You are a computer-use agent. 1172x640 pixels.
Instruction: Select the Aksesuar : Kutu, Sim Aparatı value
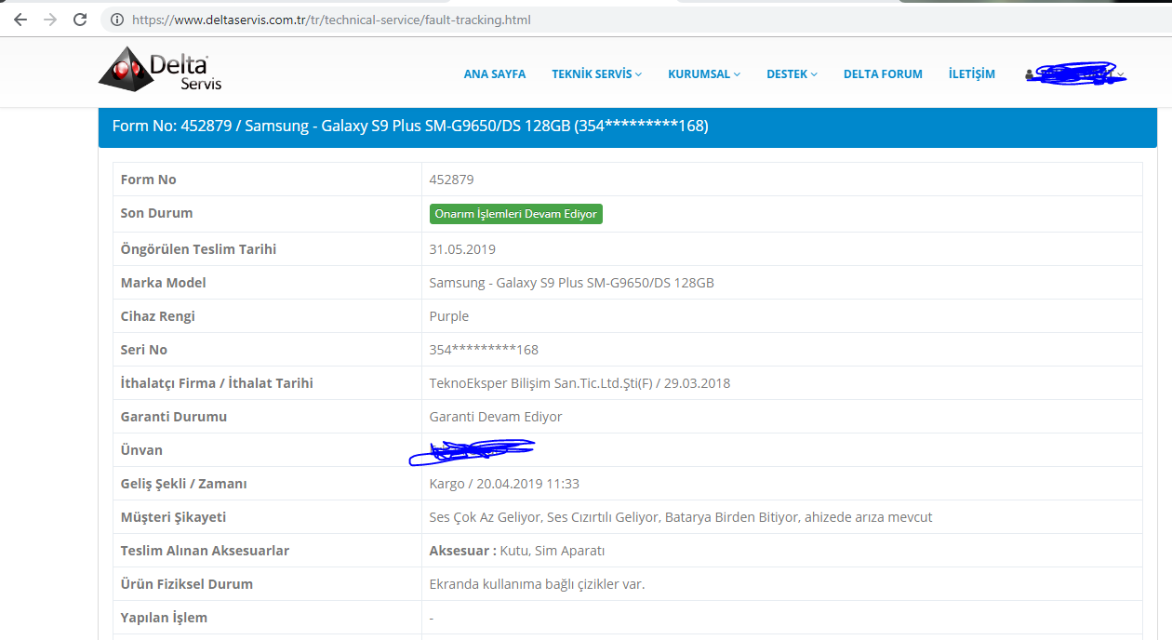(x=517, y=551)
